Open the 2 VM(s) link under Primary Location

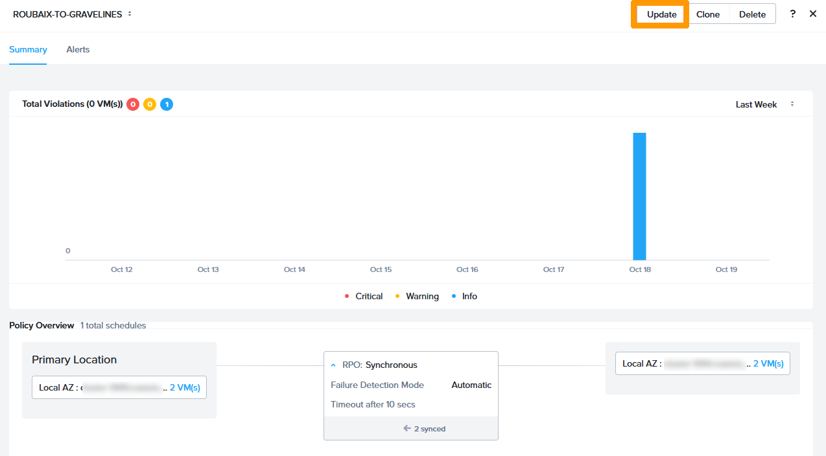[x=185, y=387]
